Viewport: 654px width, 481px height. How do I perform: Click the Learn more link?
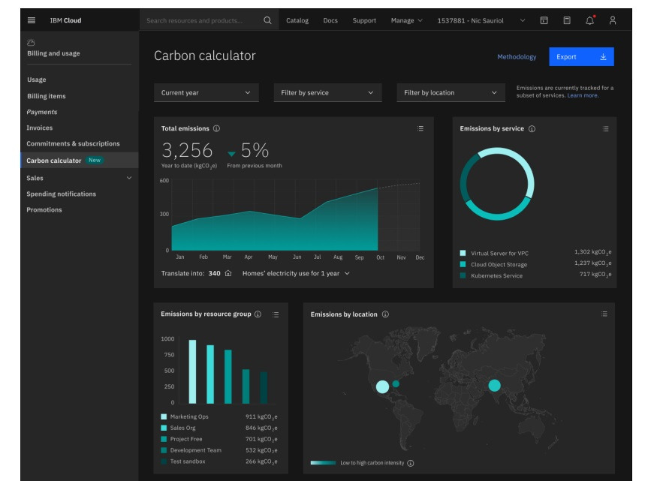583,95
